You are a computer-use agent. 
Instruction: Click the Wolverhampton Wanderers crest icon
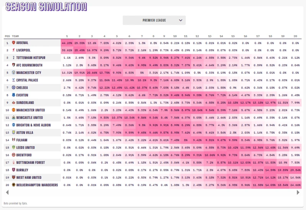(14, 185)
